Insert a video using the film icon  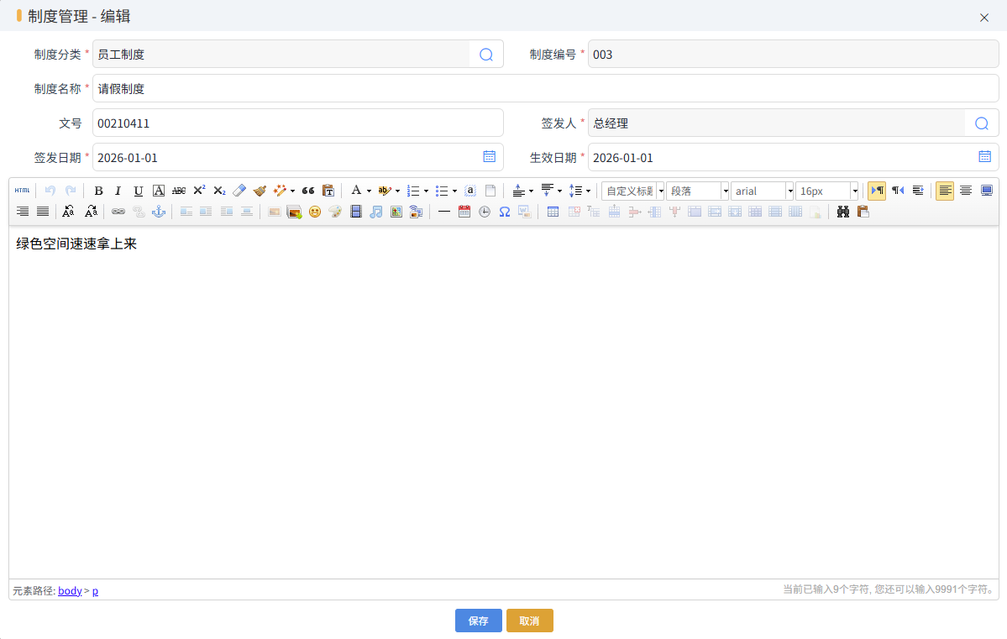coord(356,212)
